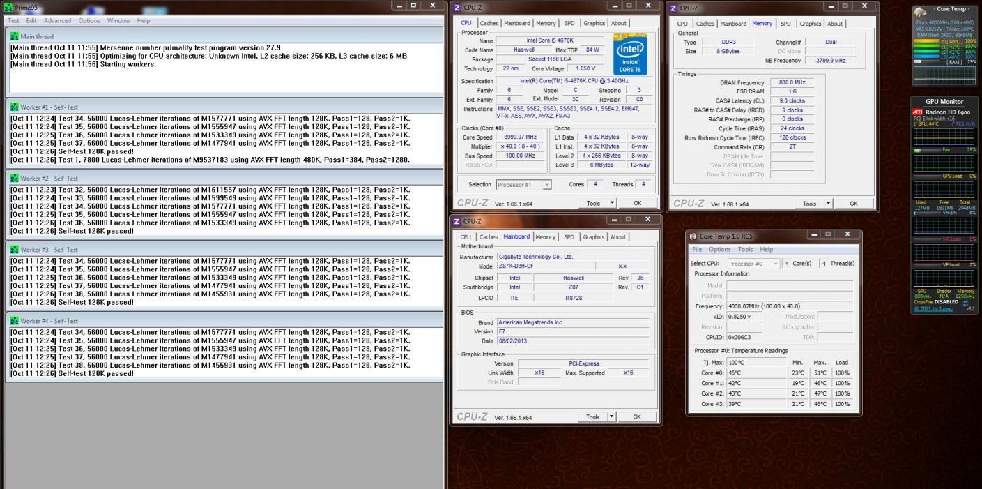Click the Frequency field 4000.02MHz in Core Temp

coord(791,306)
